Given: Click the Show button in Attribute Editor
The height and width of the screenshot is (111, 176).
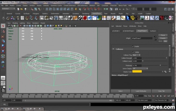Looking at the screenshot, I should pyautogui.click(x=160, y=41).
